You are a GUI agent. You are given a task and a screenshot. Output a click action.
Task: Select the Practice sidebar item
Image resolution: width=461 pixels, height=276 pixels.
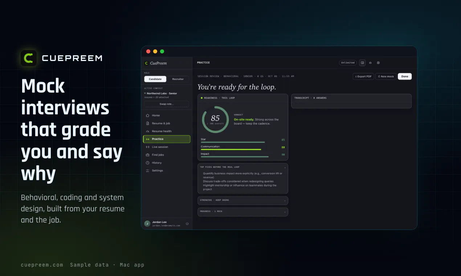coord(167,139)
